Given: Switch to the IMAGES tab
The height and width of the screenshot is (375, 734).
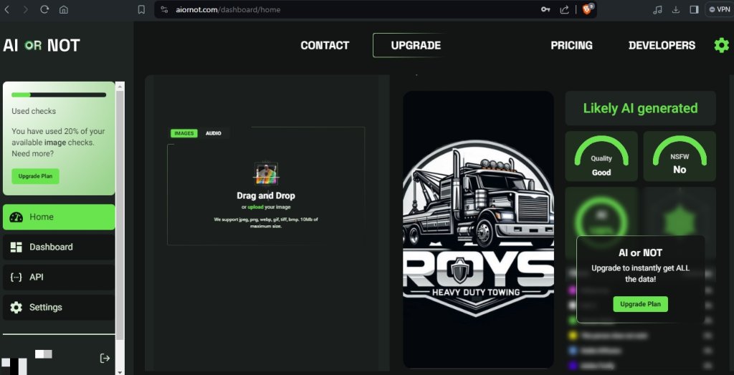Looking at the screenshot, I should pyautogui.click(x=184, y=133).
